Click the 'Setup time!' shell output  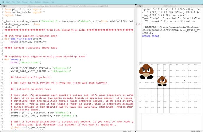pyautogui.click(x=150, y=36)
